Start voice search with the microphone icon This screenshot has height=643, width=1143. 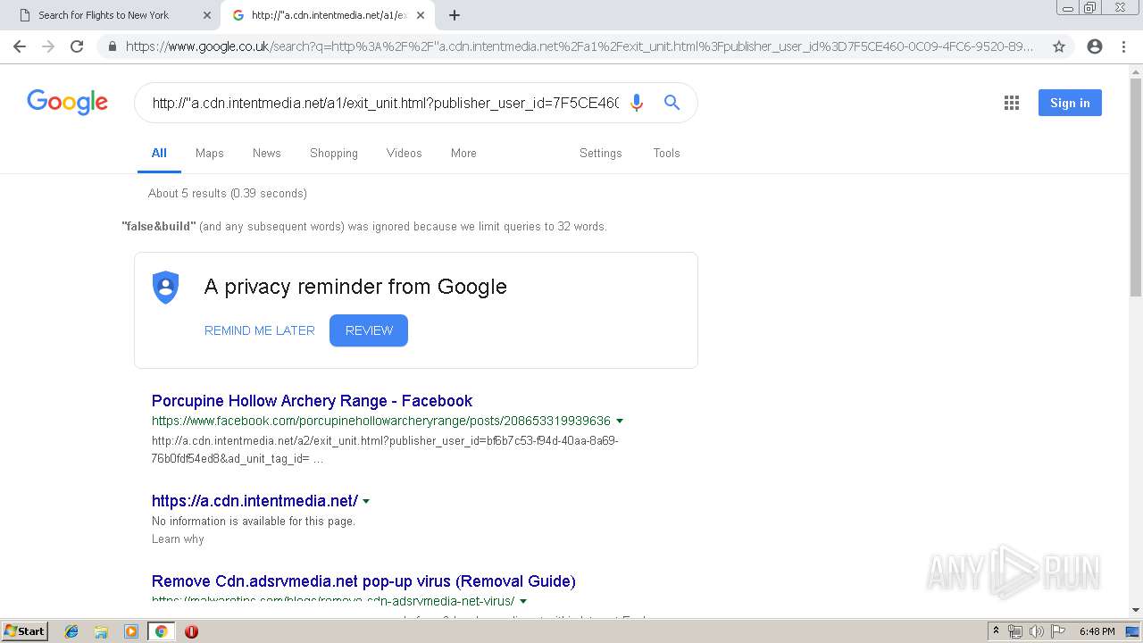[636, 103]
